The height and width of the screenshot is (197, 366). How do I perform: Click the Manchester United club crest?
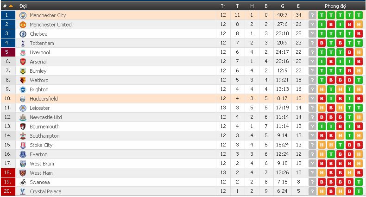coord(22,25)
